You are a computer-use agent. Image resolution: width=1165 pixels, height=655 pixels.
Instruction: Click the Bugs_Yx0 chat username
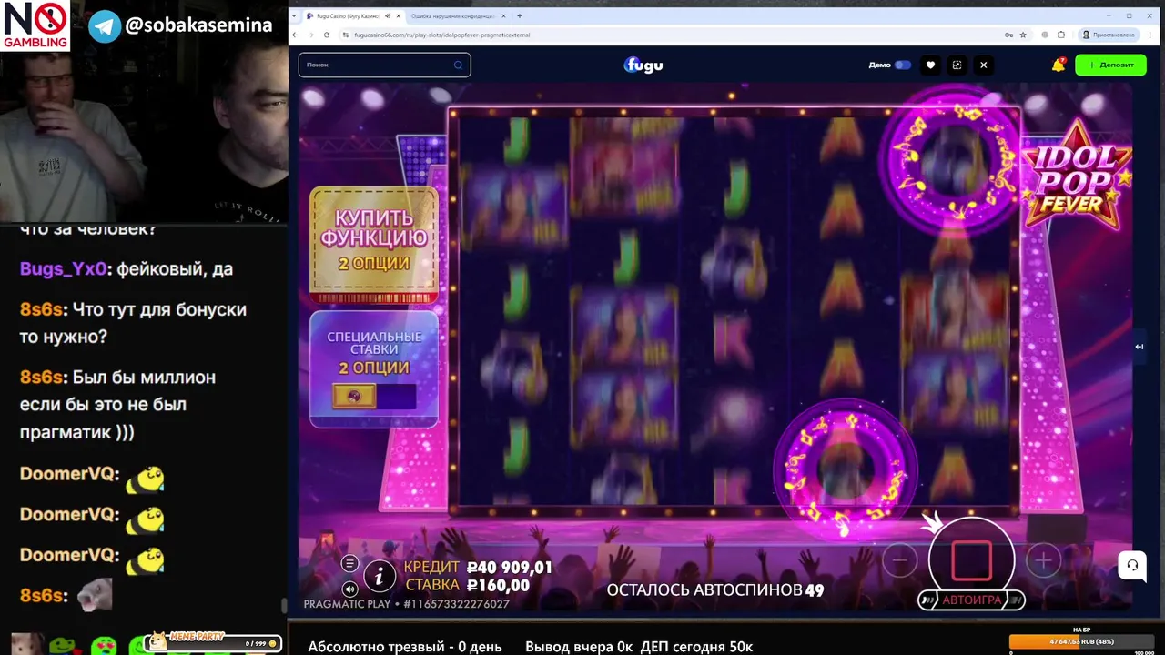pos(64,269)
